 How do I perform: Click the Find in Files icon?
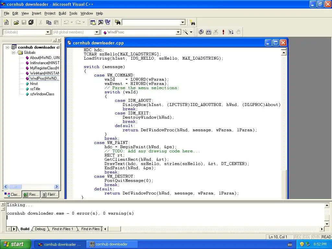tap(117, 22)
